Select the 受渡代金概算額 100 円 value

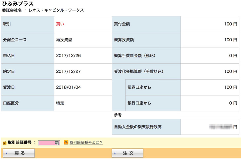pyautogui.click(x=230, y=71)
